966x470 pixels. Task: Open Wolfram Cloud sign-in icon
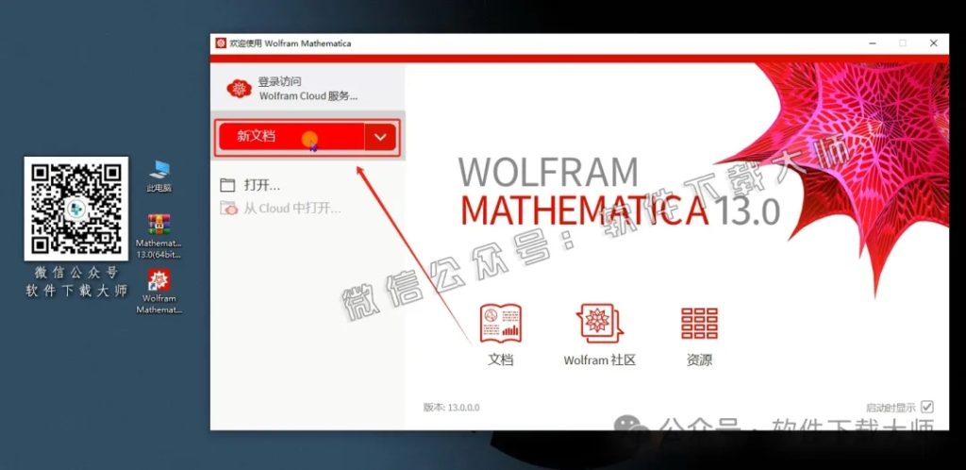(x=239, y=89)
